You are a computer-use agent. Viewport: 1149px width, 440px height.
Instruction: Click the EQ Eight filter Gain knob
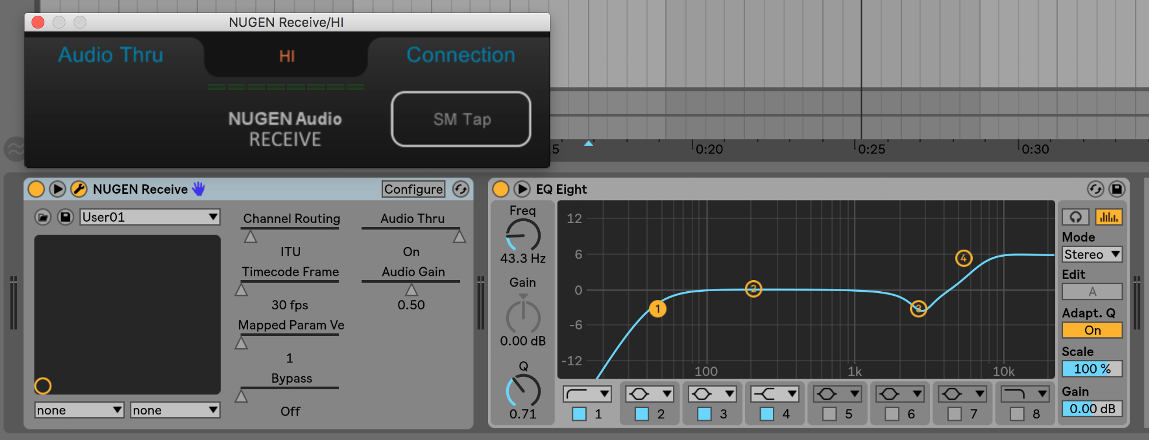[523, 316]
